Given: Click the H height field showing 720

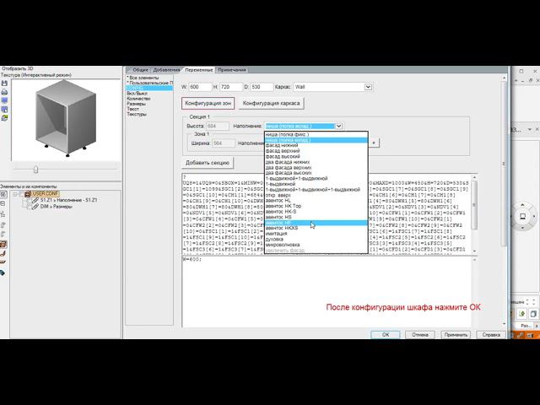Looking at the screenshot, I should click(230, 87).
